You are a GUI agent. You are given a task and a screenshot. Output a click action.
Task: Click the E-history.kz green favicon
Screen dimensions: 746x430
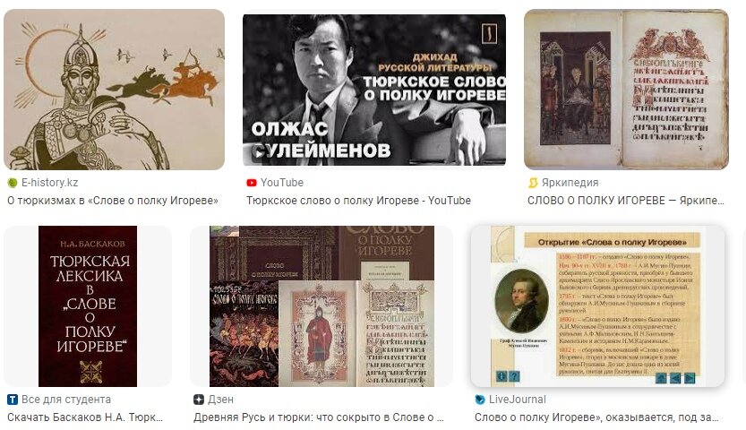tap(12, 183)
